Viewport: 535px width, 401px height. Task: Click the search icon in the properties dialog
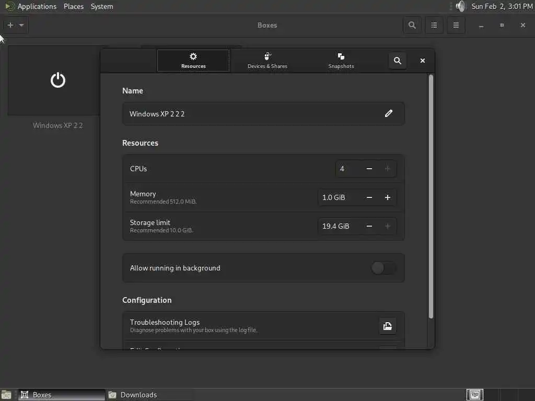click(x=398, y=61)
